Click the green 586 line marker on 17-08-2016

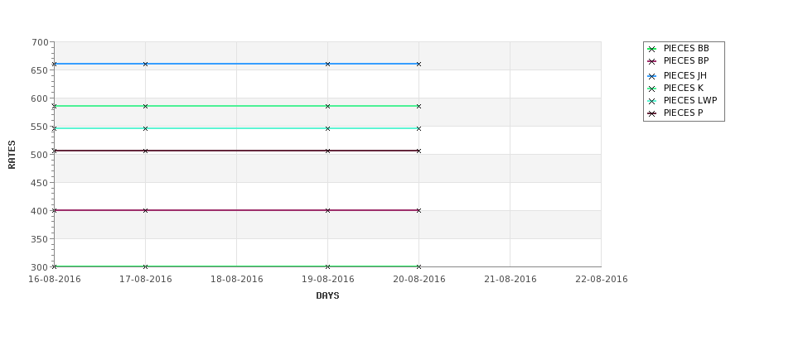click(145, 106)
